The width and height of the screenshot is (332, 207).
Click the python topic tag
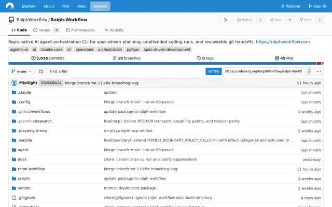click(133, 50)
